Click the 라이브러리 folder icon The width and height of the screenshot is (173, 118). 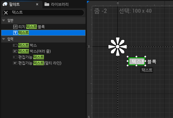pyautogui.click(x=47, y=4)
